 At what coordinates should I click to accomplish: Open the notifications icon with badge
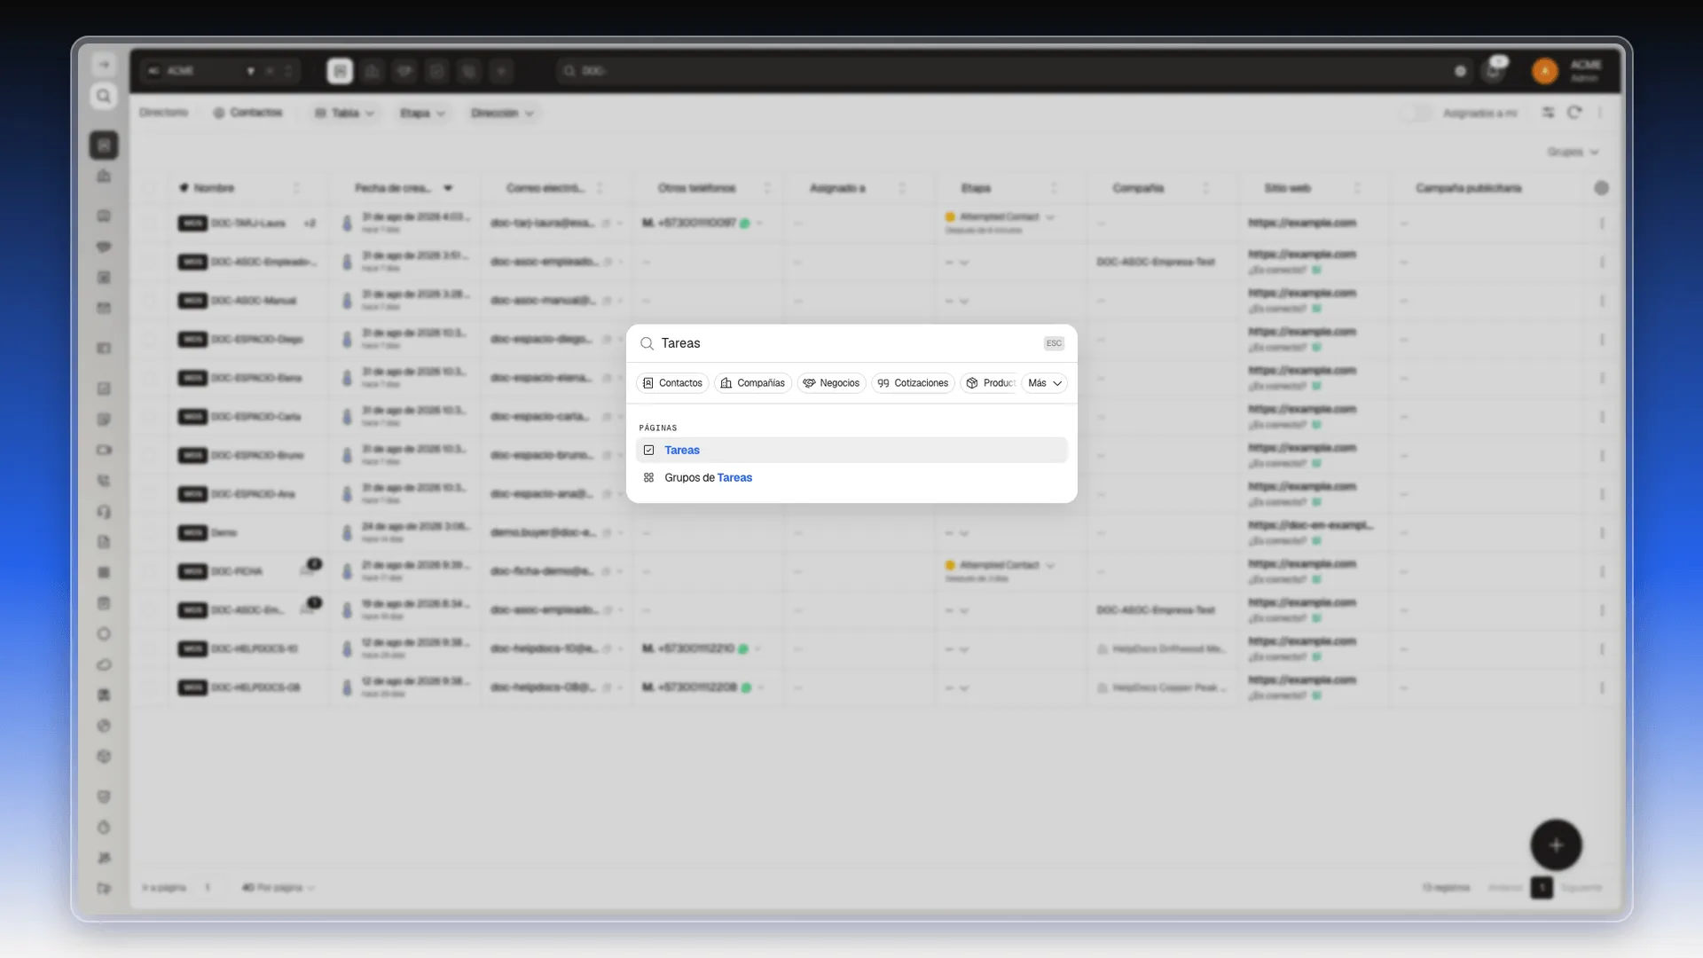click(x=1495, y=70)
